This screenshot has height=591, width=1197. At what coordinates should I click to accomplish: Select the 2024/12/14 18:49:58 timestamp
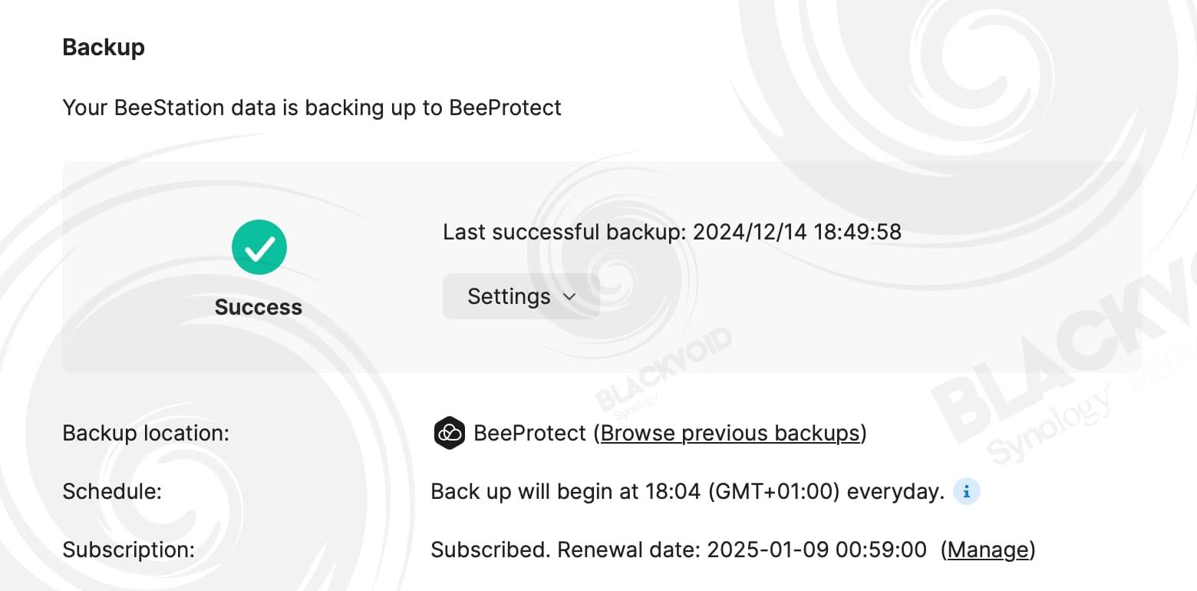[x=796, y=232]
